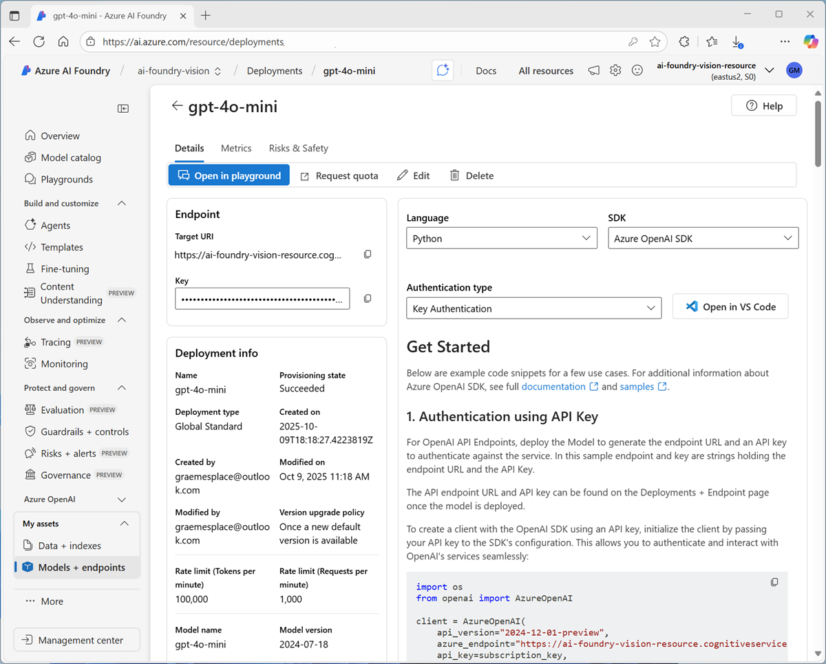Open the Azure OpenAI SDK documentation link
This screenshot has width=826, height=664.
click(x=553, y=387)
